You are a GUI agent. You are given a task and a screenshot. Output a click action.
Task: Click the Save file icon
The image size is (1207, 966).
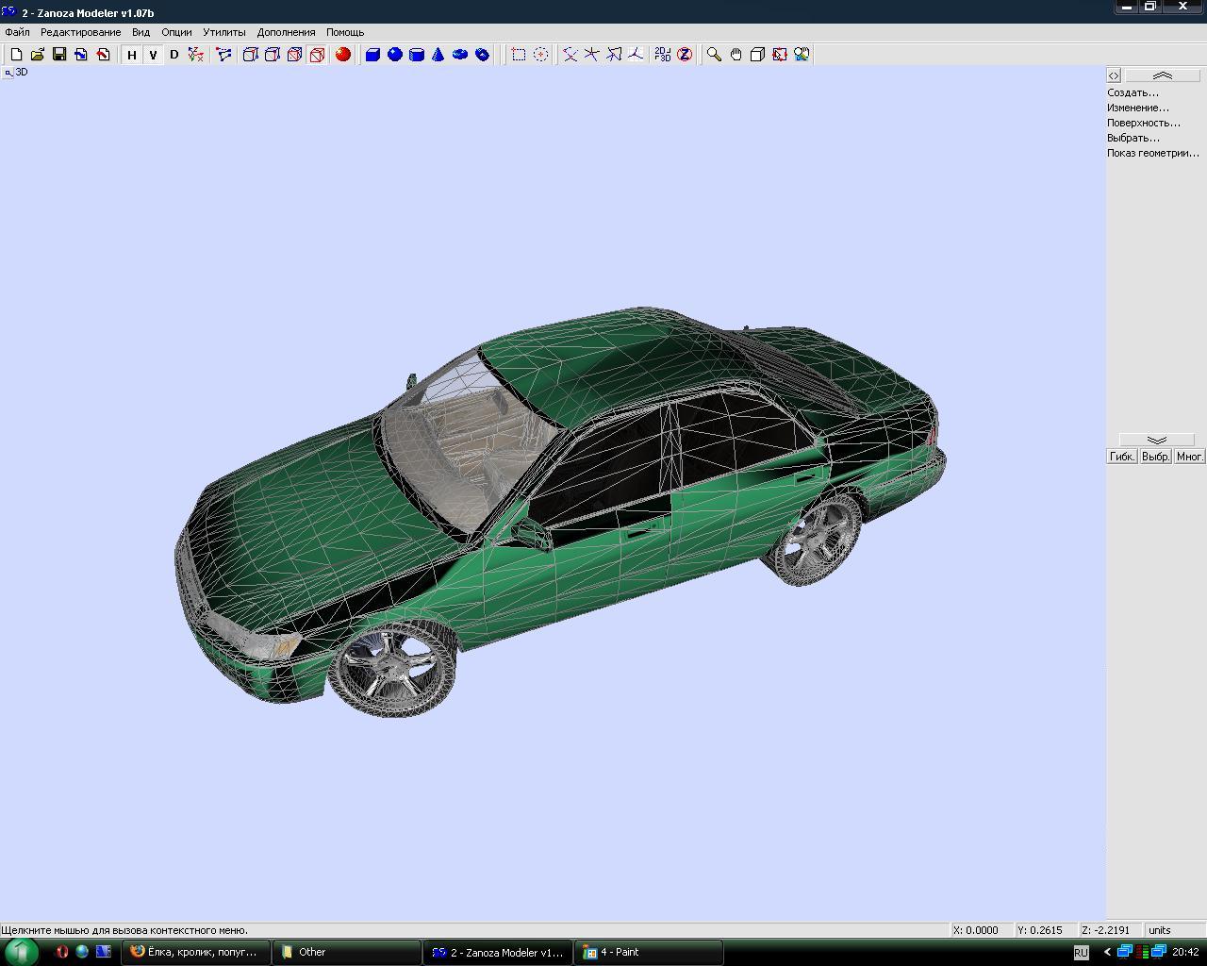(59, 55)
